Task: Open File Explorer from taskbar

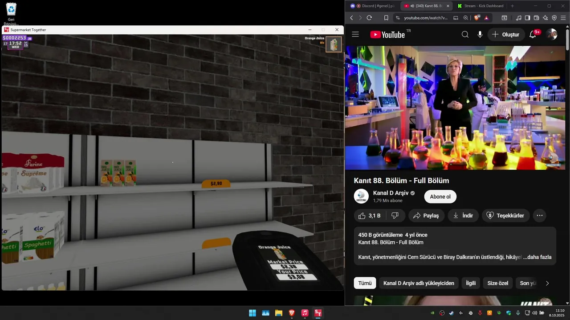Action: click(278, 313)
